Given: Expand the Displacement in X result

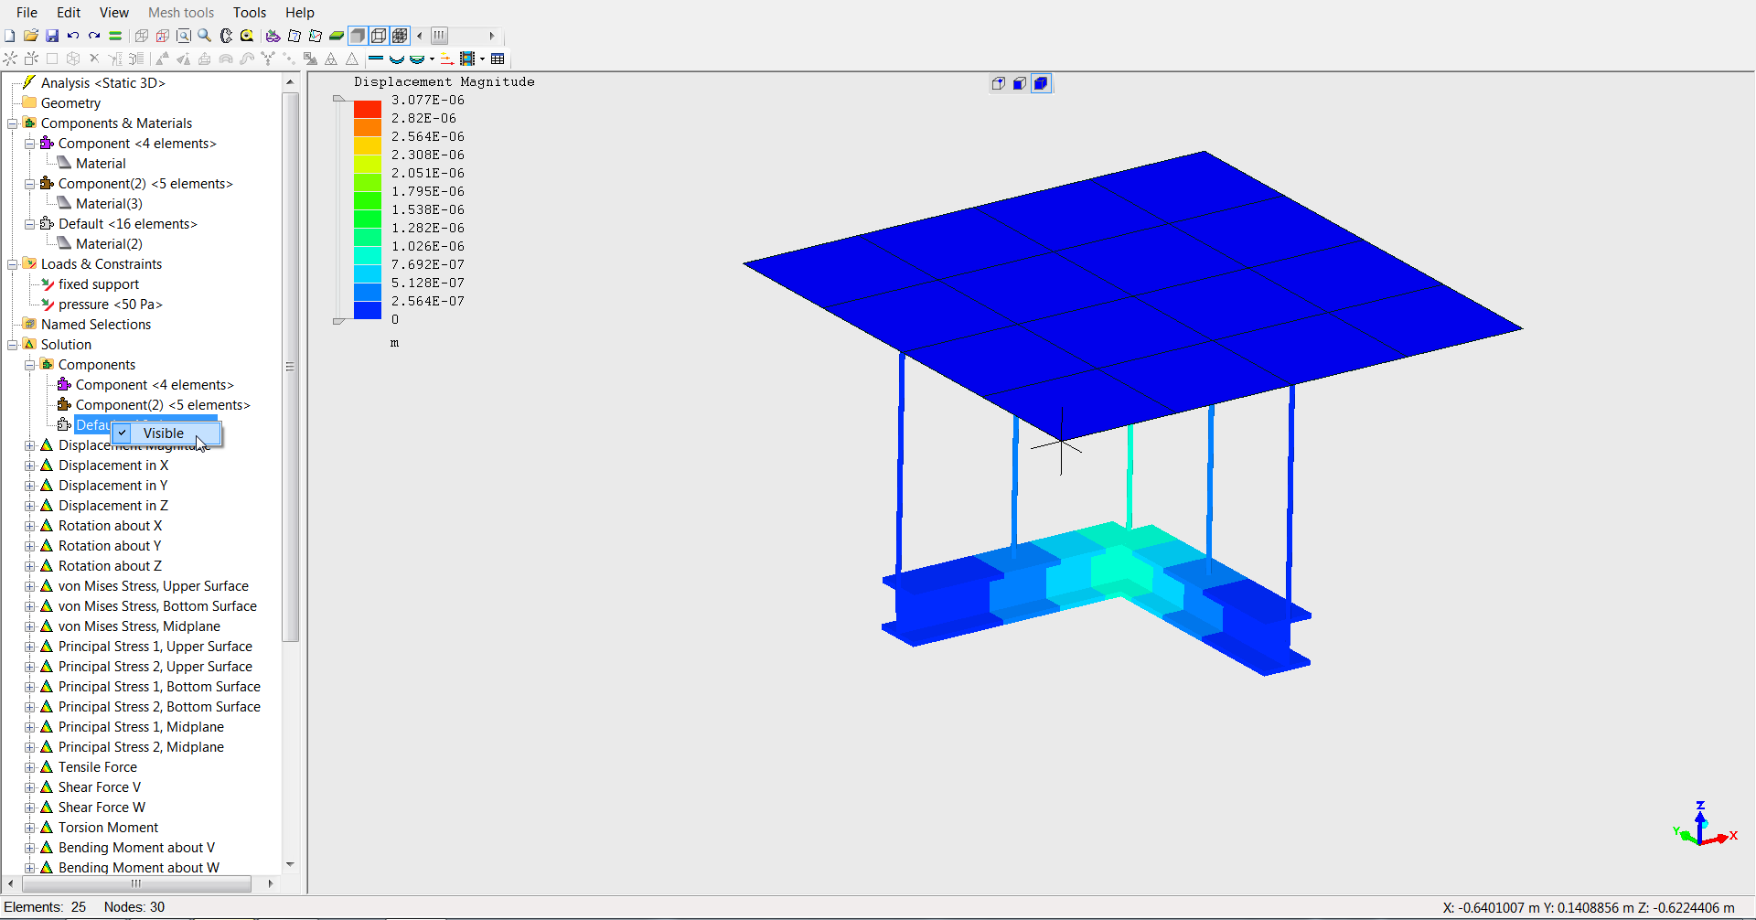Looking at the screenshot, I should coord(30,465).
